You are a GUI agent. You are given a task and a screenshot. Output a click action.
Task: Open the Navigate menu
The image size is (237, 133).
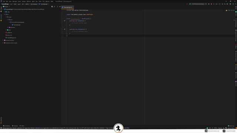(15, 1)
